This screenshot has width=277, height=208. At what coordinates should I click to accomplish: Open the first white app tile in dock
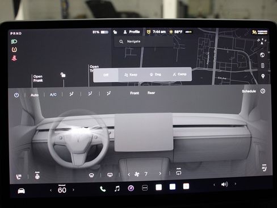158,188
